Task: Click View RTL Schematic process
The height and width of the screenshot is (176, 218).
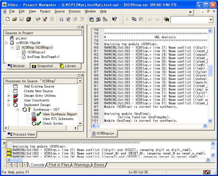Action: tap(58, 119)
